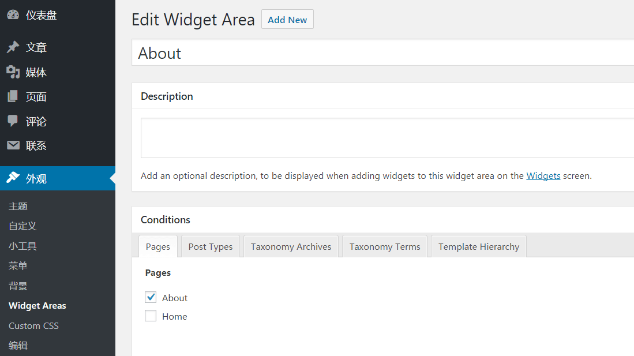The width and height of the screenshot is (634, 356).
Task: Select the Taxonomy Terms tab
Action: [x=384, y=246]
